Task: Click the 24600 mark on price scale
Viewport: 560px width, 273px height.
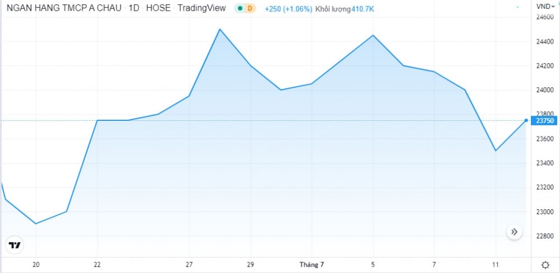Action: [x=544, y=17]
